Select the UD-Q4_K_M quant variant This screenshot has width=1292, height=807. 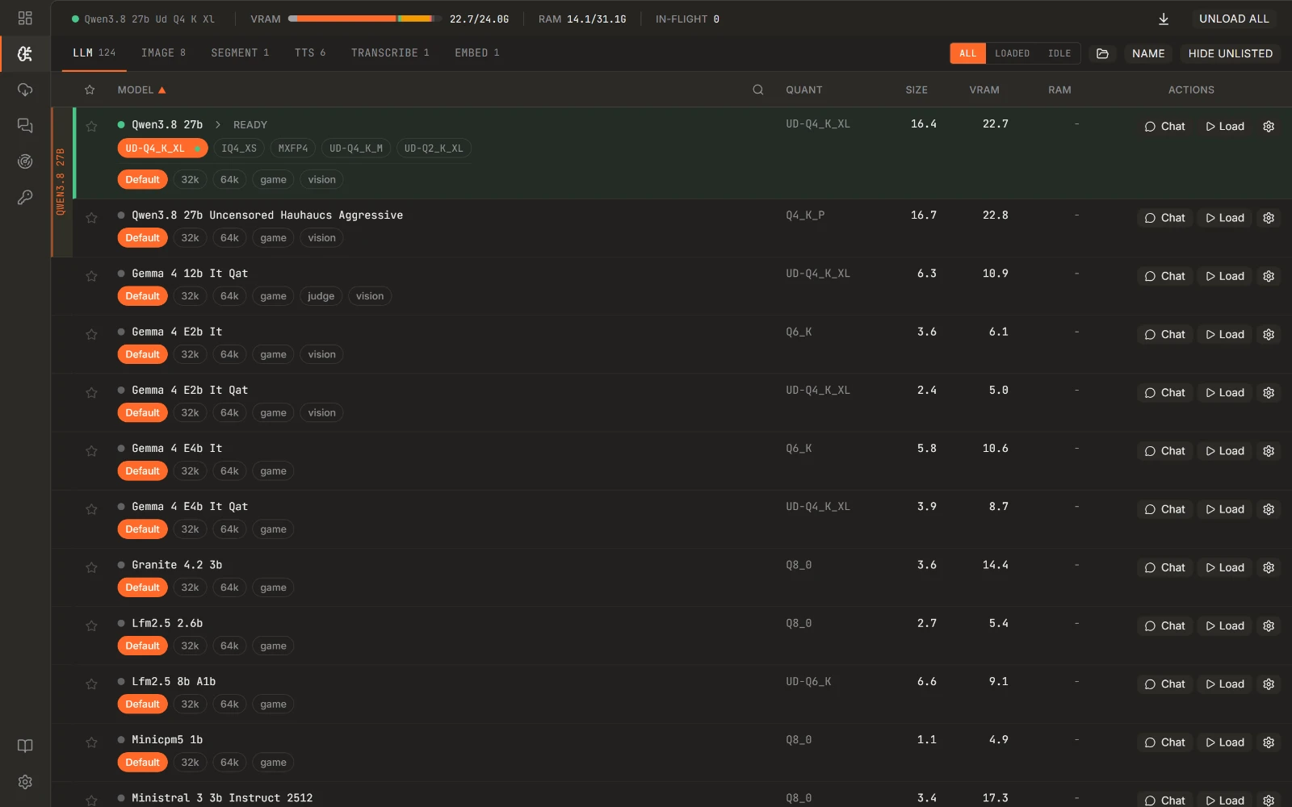[x=356, y=148]
